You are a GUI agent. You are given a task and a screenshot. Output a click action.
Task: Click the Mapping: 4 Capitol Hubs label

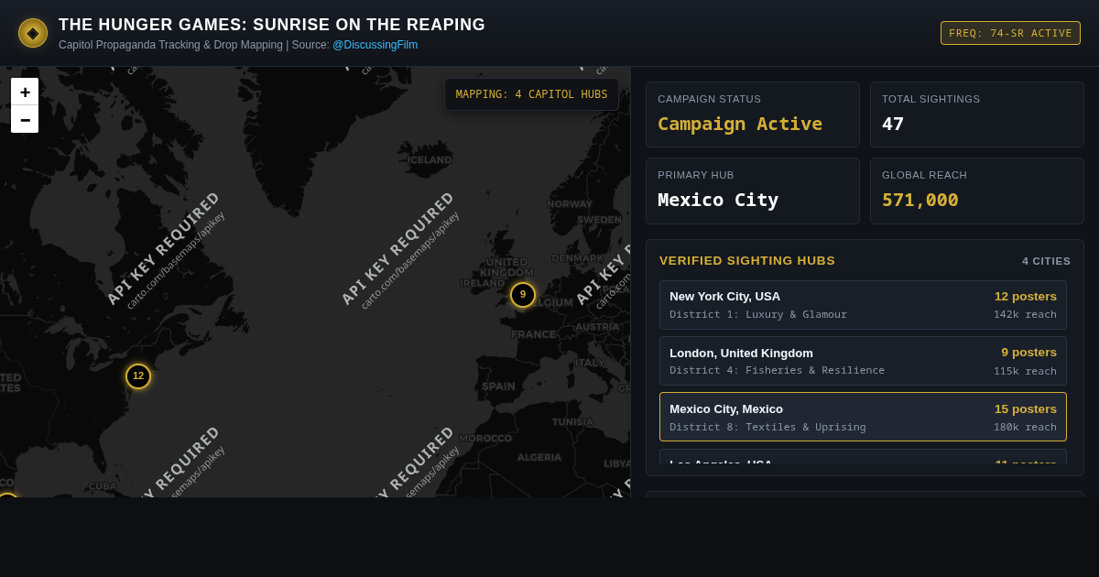[x=531, y=94]
